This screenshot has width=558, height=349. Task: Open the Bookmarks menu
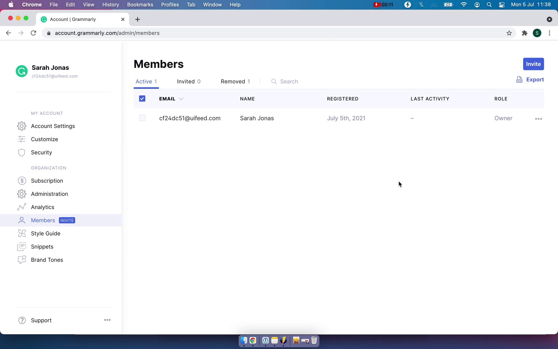pos(140,5)
